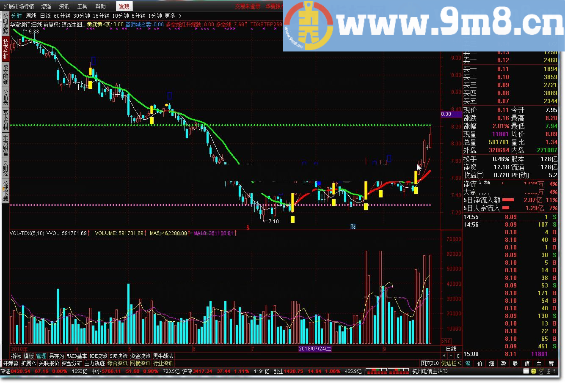Image resolution: width=565 pixels, height=383 pixels.
Task: Open the 综合资讯 tab
Action: click(x=117, y=363)
